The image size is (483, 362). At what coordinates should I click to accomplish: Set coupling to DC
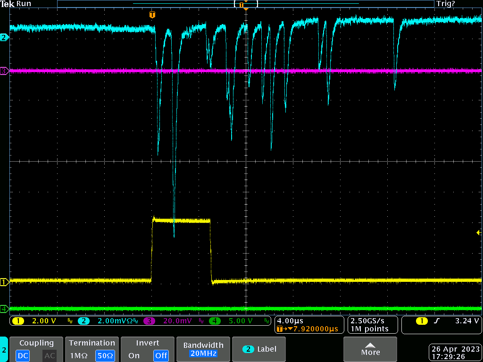click(23, 355)
